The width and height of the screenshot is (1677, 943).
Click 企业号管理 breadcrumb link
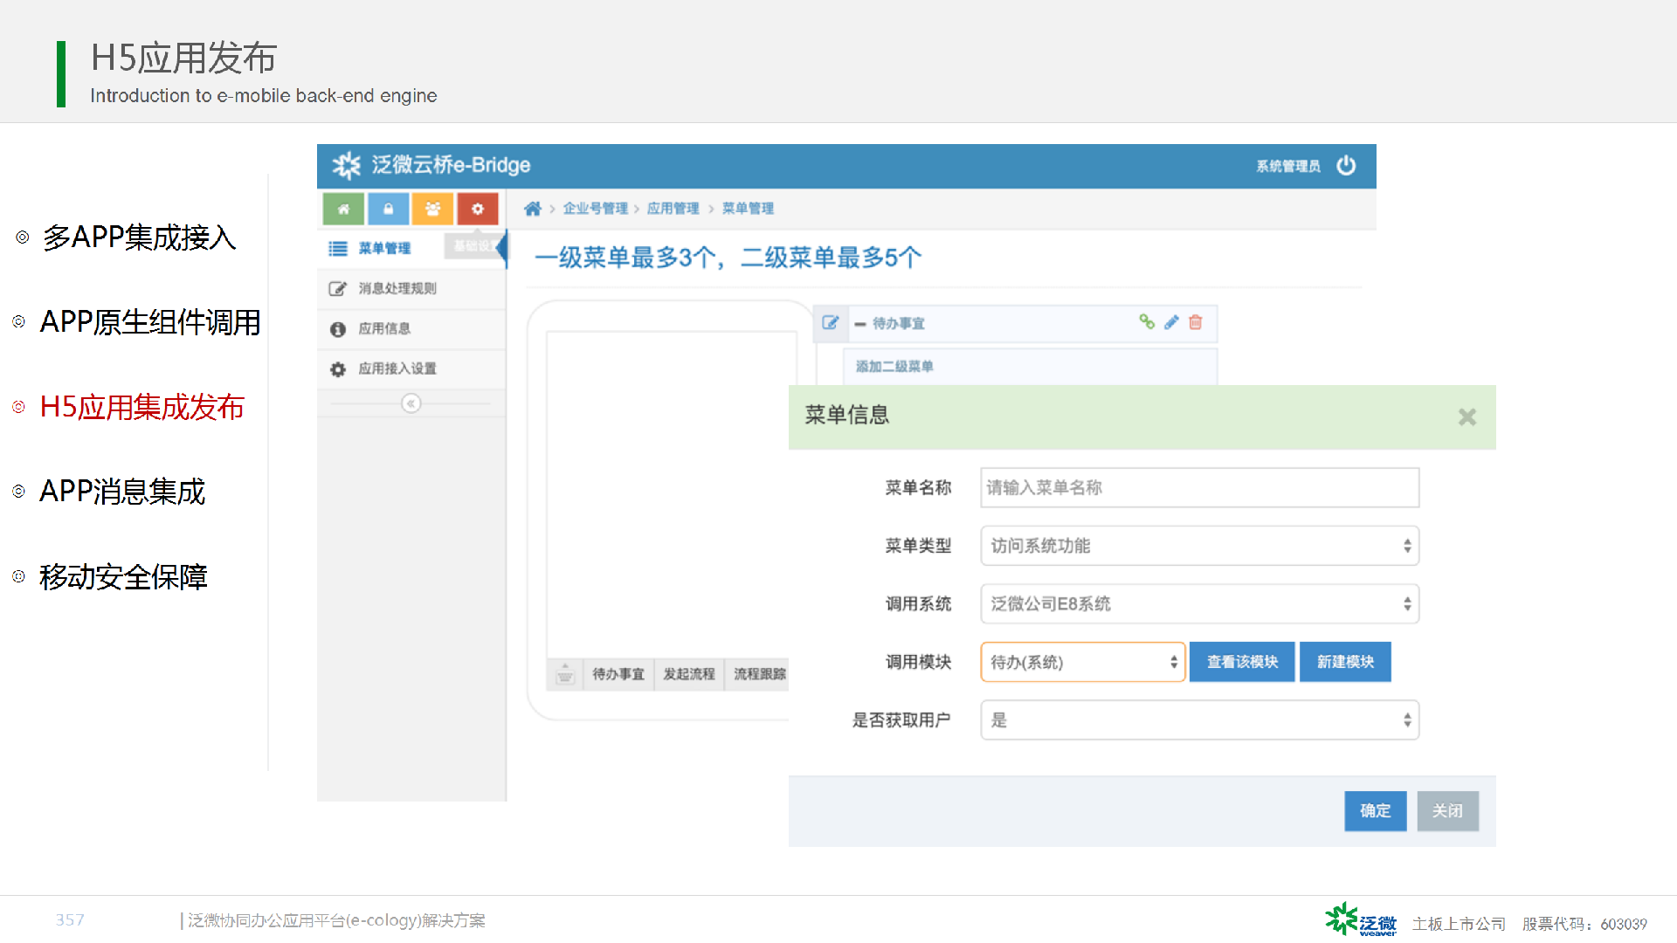tap(596, 209)
